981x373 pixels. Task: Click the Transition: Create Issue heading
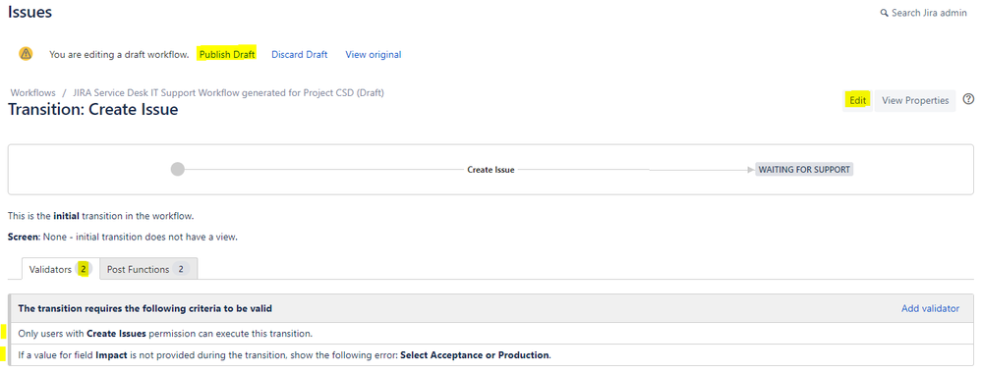(x=93, y=110)
